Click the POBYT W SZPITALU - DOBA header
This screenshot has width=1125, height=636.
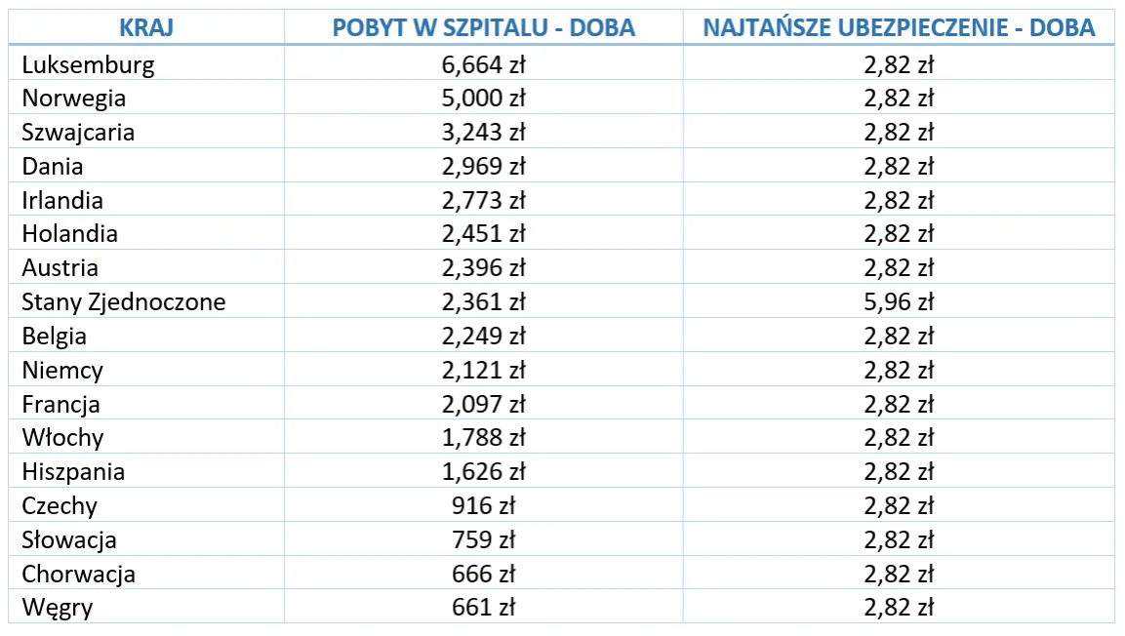click(x=483, y=27)
